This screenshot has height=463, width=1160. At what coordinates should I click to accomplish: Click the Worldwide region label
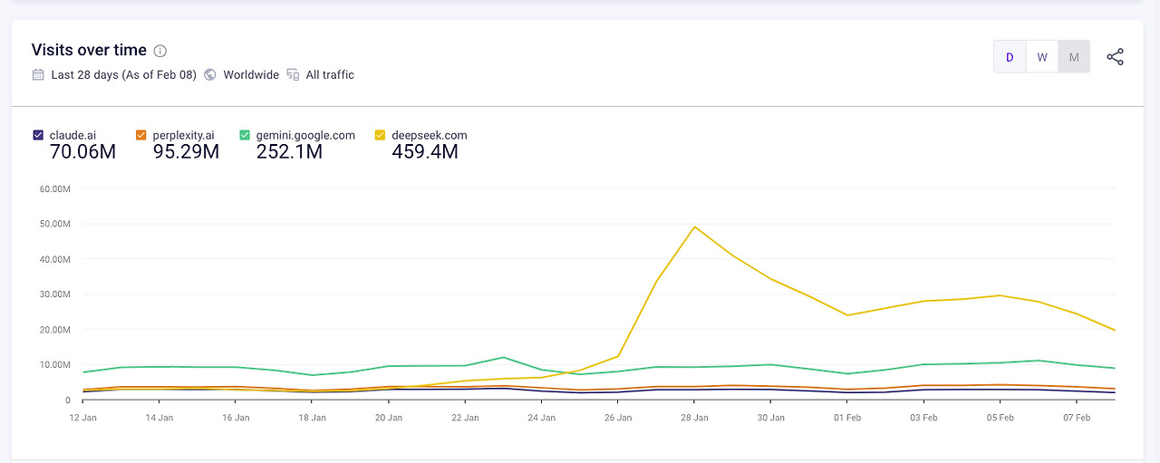click(251, 75)
